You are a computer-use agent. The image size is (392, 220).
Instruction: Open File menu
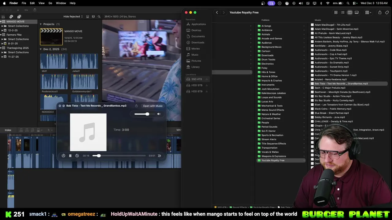point(24,3)
